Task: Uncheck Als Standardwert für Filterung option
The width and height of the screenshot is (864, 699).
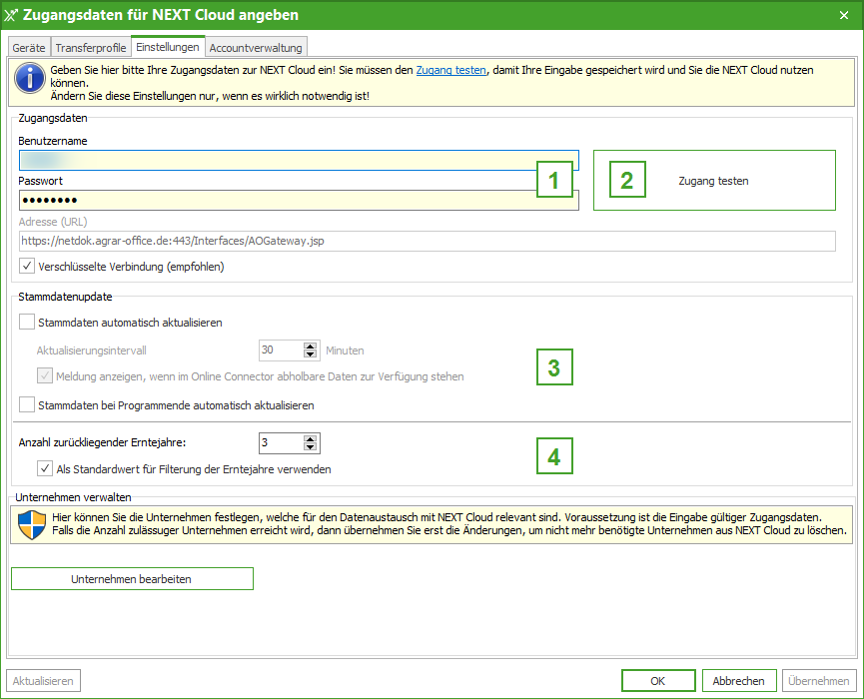Action: coord(45,468)
